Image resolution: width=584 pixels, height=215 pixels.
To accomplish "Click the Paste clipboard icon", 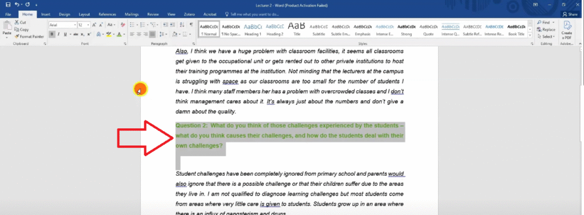I will point(7,25).
